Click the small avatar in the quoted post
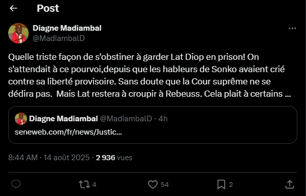Screen dimensions: 306x196 tap(21, 119)
